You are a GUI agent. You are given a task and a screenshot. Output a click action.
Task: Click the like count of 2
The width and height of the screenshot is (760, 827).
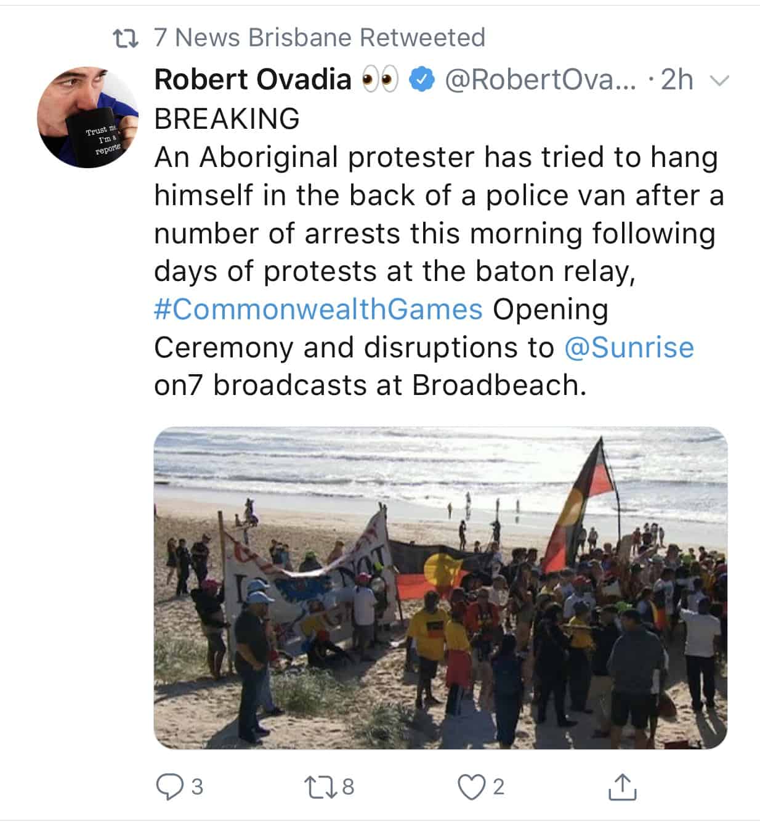499,787
